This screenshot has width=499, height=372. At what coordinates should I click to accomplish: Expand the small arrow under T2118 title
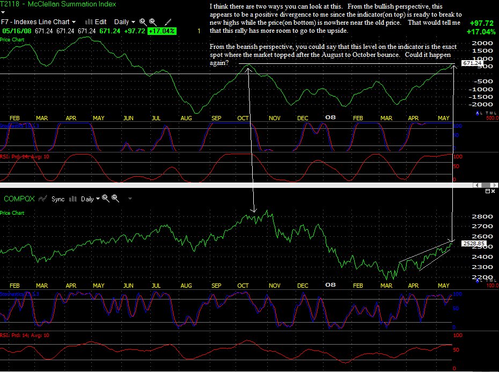click(x=3, y=12)
